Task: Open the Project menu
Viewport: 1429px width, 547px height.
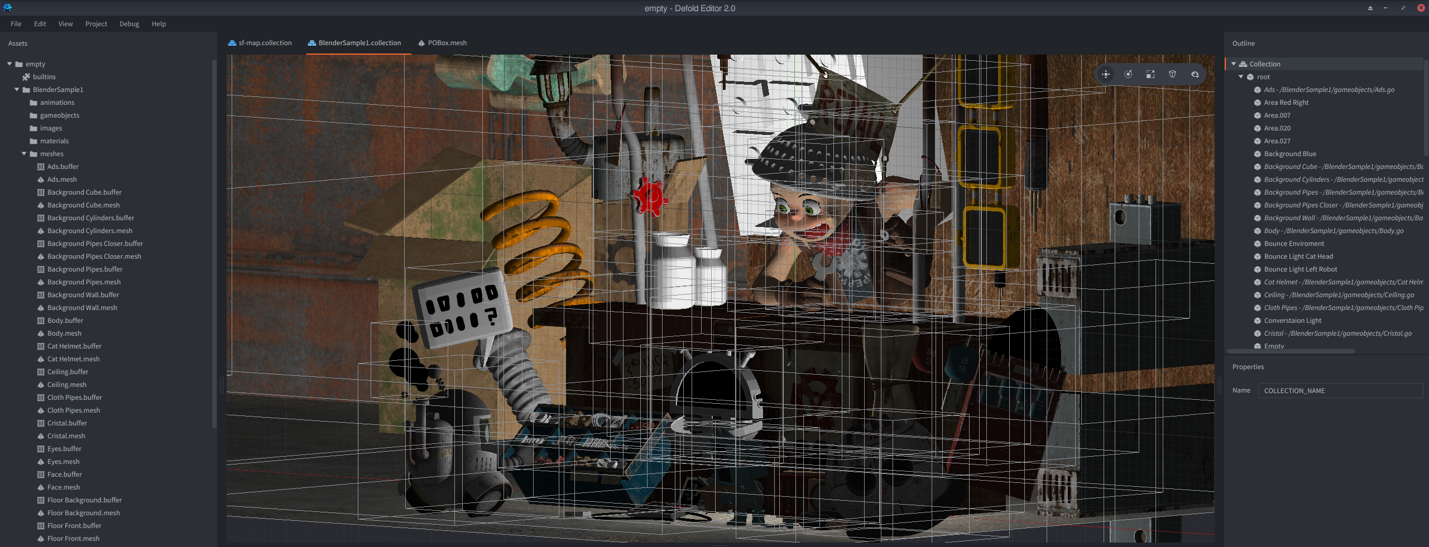Action: tap(96, 24)
